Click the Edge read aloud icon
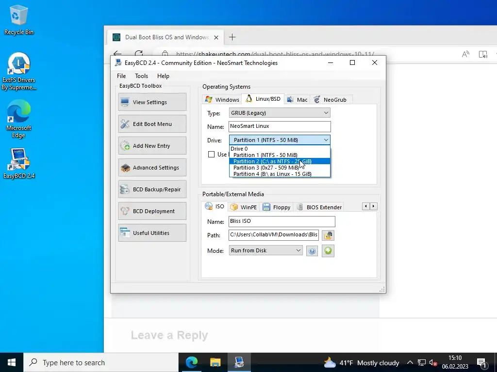The width and height of the screenshot is (497, 372). click(465, 54)
